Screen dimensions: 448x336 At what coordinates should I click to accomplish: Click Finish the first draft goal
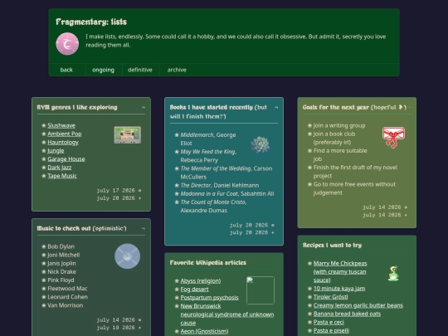(355, 172)
